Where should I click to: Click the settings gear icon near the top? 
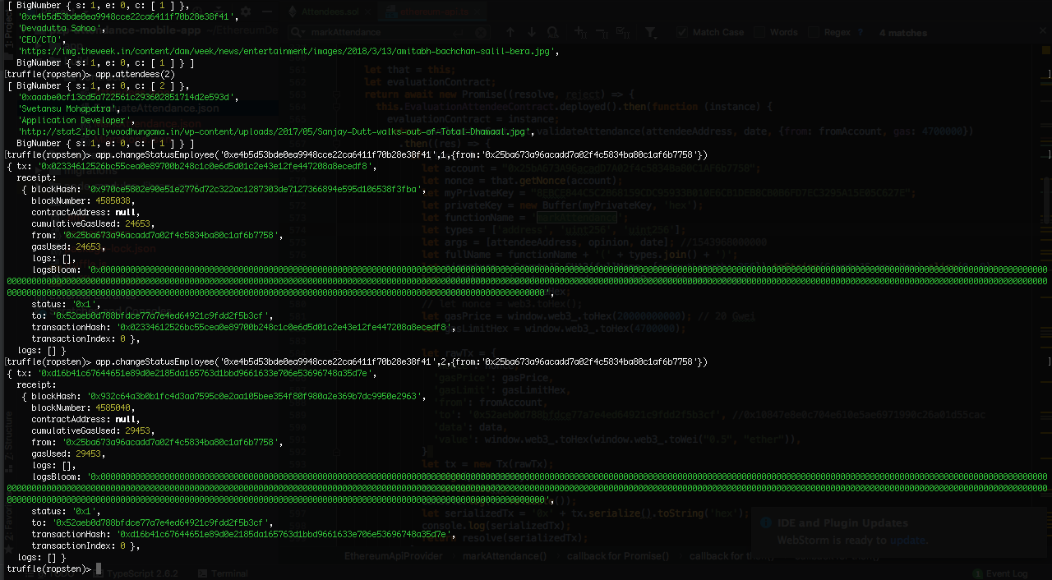244,12
